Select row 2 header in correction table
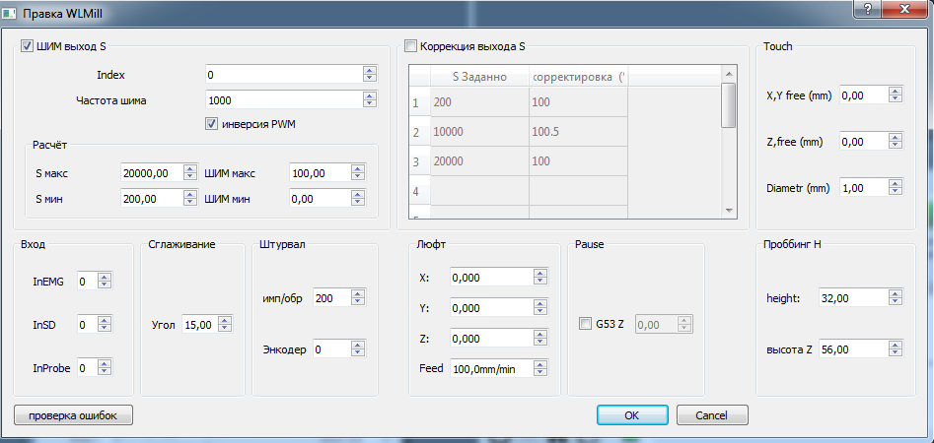The image size is (934, 443). pos(416,131)
